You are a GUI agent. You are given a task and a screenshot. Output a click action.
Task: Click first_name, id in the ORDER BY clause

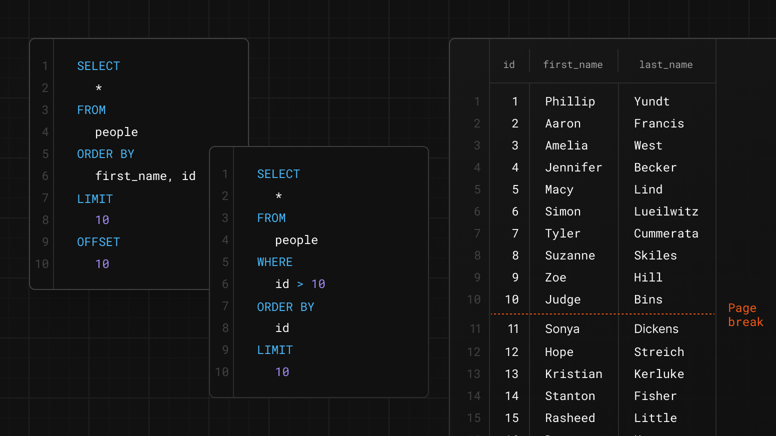[145, 175]
